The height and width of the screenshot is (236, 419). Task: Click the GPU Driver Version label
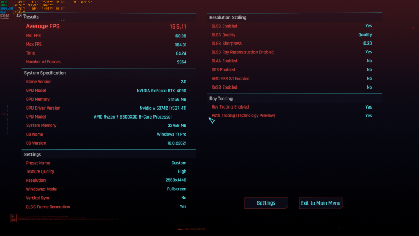(x=43, y=108)
